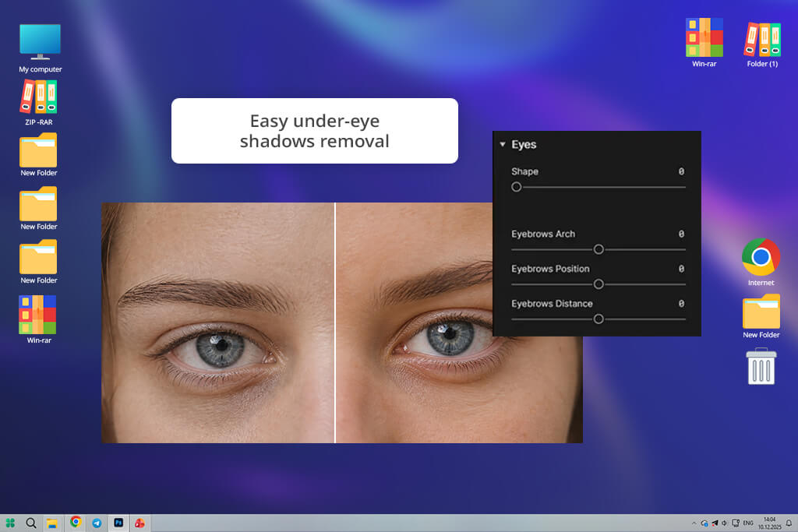
Task: Click the before half of the eye photo
Action: coord(218,322)
